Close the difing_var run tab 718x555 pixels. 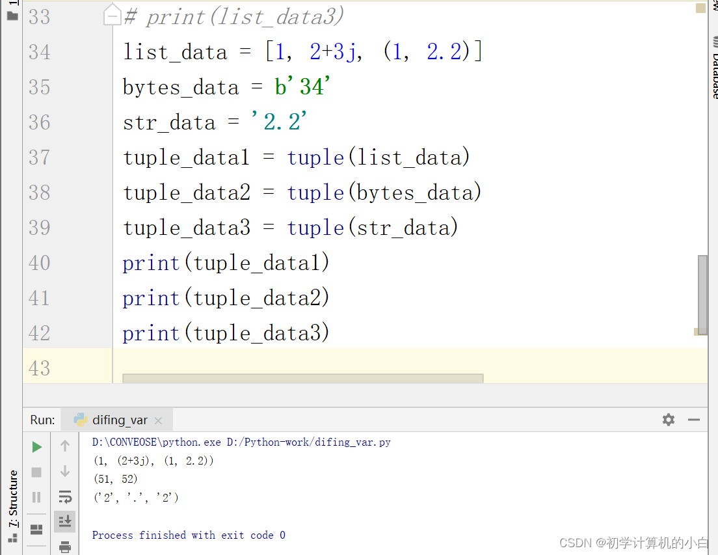tap(158, 420)
